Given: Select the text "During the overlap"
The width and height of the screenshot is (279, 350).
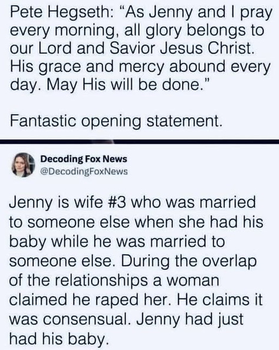Looking at the screenshot, I should point(189,260).
